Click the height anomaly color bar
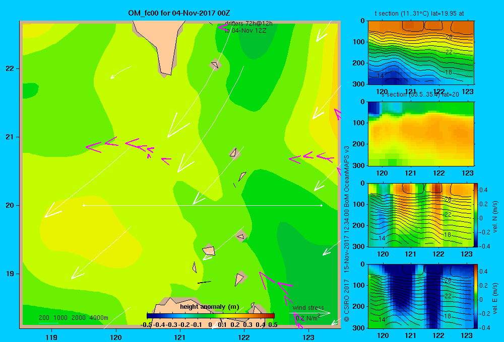Screen dimensions: 504x342 click(x=211, y=316)
